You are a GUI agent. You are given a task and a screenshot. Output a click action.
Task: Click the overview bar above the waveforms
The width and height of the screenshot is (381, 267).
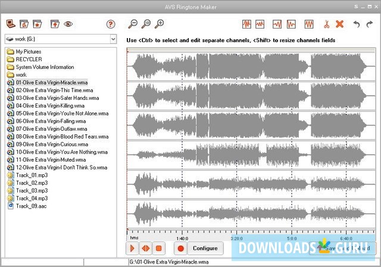[x=251, y=50]
